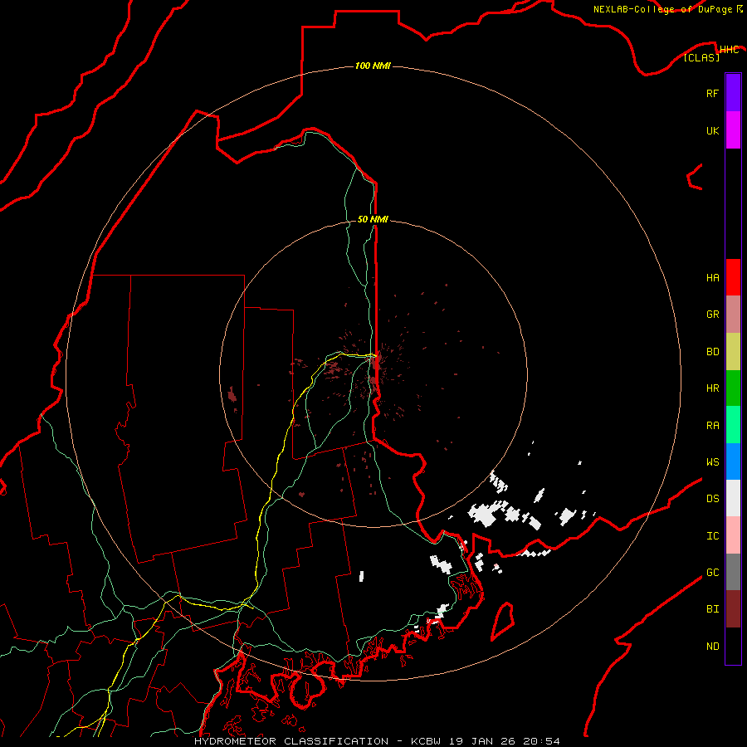Screen dimensions: 747x747
Task: Click the 20:54 timestamp
Action: click(x=541, y=741)
